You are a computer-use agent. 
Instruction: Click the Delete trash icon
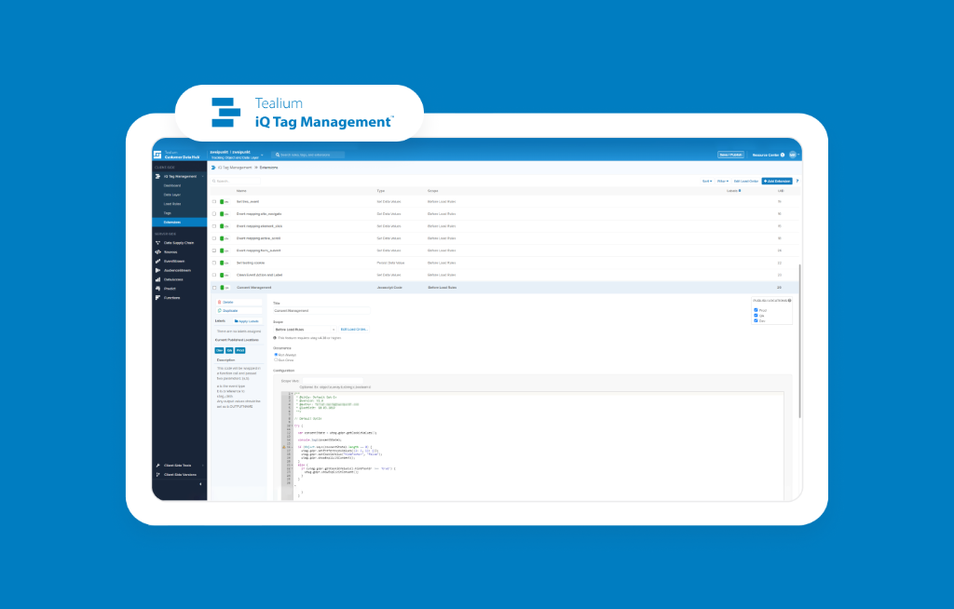(220, 303)
